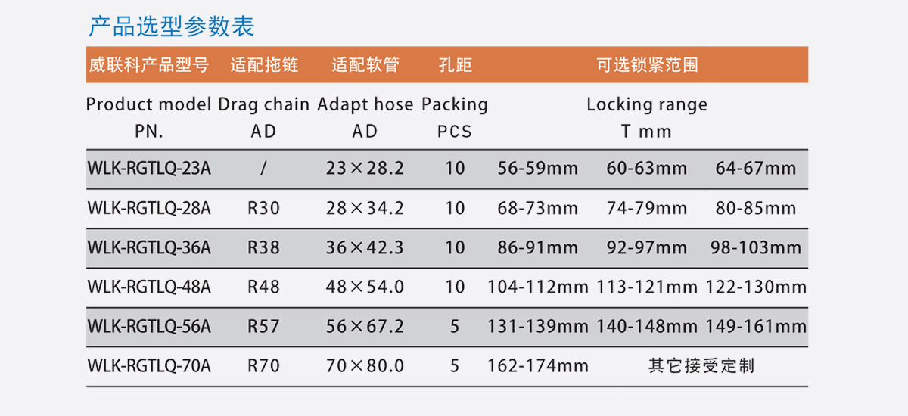This screenshot has width=908, height=416.
Task: Select the 48×54.0 hose size cell
Action: click(x=365, y=287)
